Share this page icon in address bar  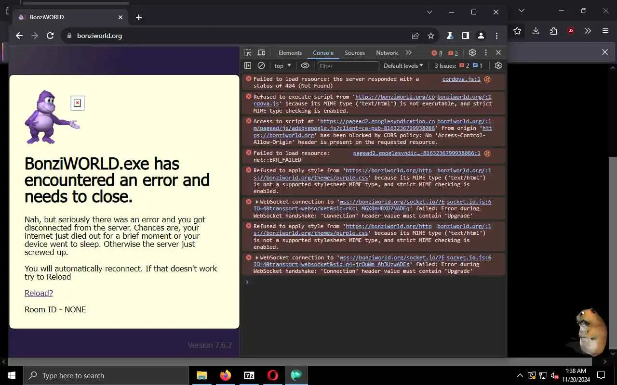(x=416, y=36)
